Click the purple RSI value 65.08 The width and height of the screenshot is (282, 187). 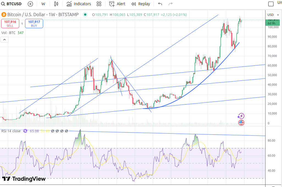[34, 131]
